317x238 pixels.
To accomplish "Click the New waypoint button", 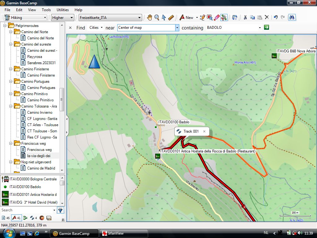I will point(186,18).
